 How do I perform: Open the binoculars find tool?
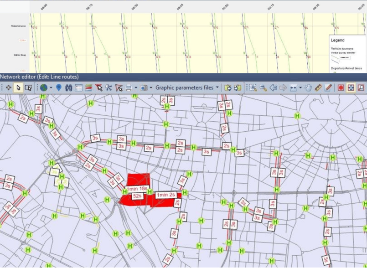tap(68, 88)
